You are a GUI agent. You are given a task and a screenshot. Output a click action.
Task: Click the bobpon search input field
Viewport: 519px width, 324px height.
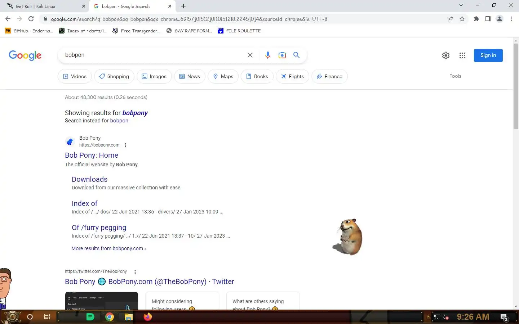pos(153,55)
